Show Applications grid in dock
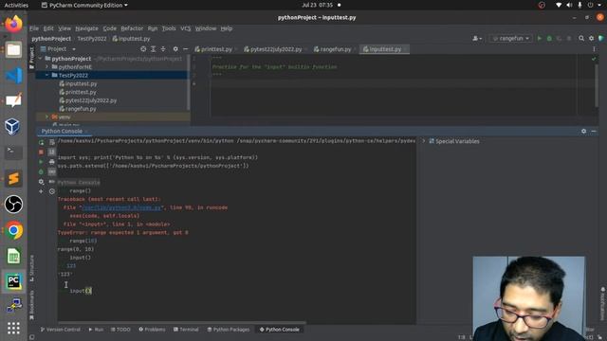 tap(13, 329)
